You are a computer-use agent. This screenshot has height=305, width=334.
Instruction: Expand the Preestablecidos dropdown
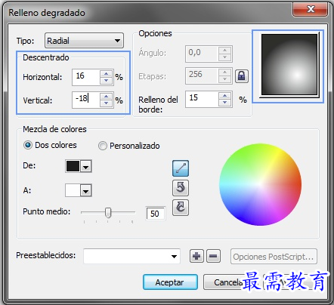coord(174,257)
